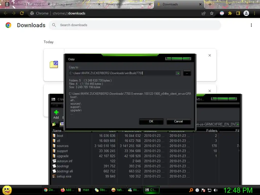Click the Name column header in 7-Zip
The width and height of the screenshot is (260, 195).
click(x=71, y=131)
